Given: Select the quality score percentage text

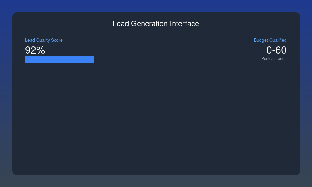Looking at the screenshot, I should coord(35,50).
